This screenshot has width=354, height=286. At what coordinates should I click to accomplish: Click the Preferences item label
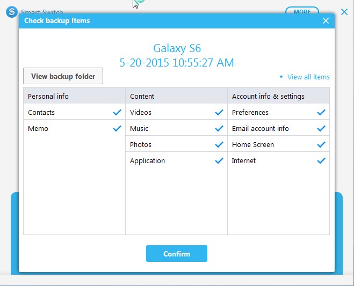[250, 112]
